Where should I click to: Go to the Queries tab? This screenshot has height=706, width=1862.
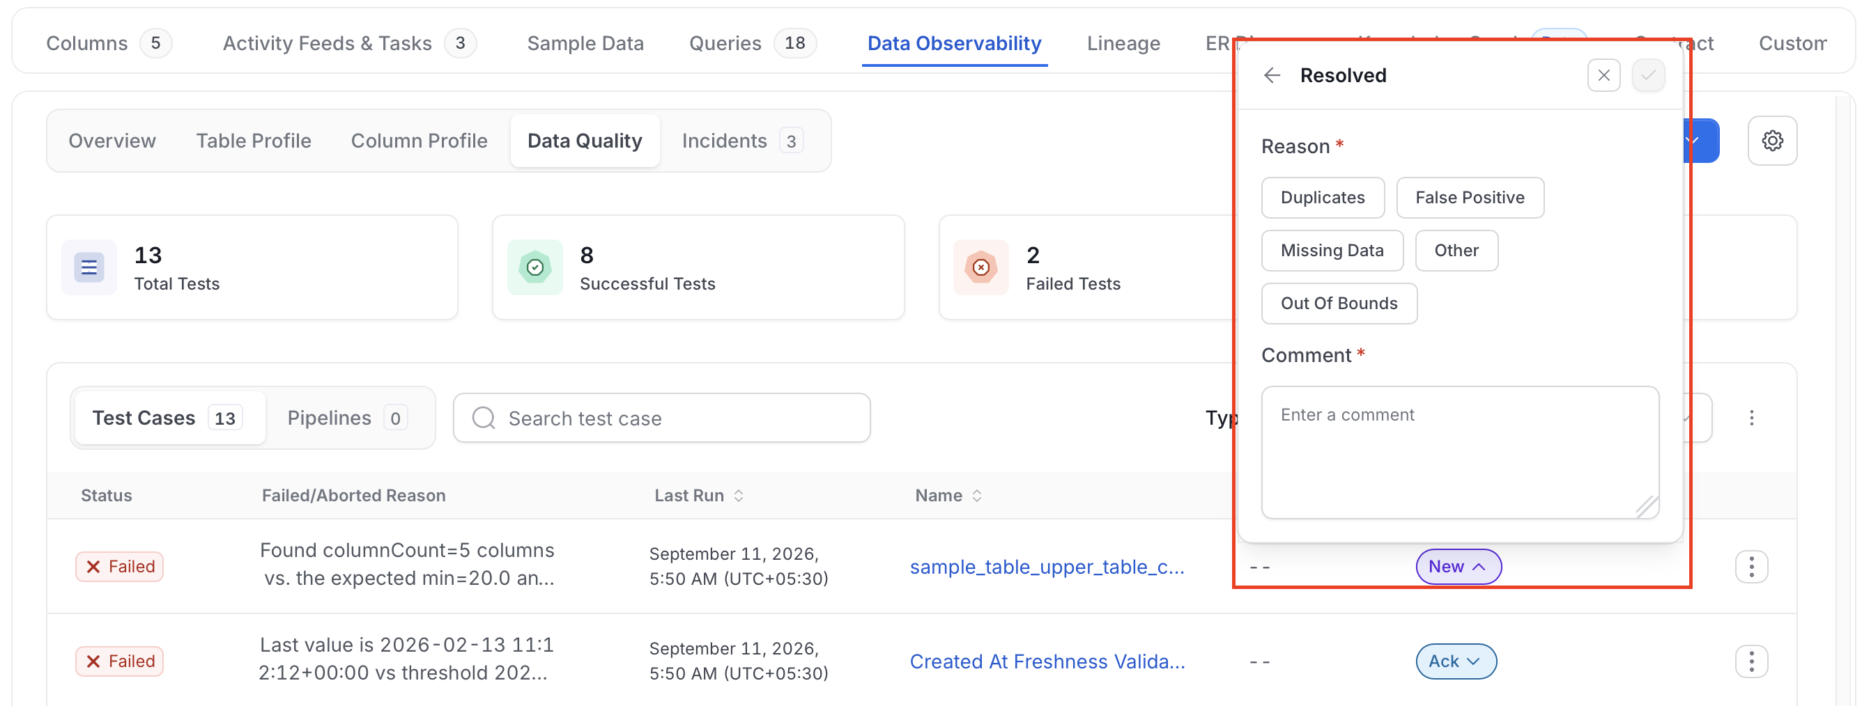[x=753, y=43]
